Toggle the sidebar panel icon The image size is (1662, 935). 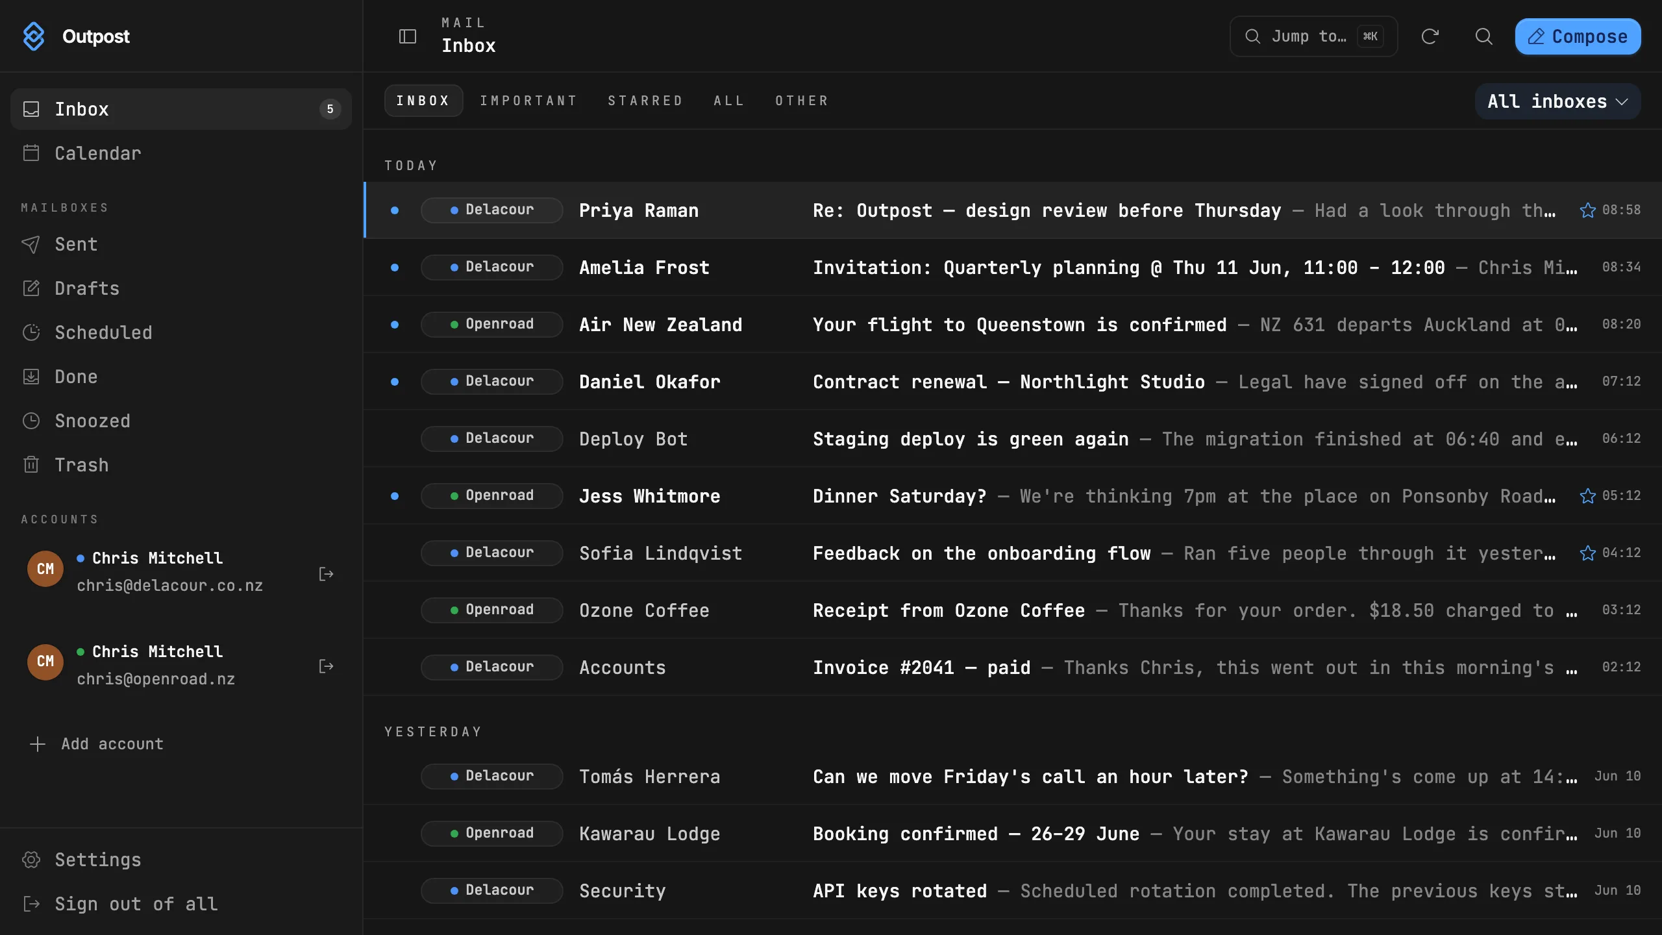pos(407,36)
